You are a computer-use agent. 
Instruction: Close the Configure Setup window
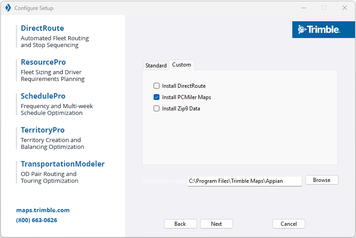(344, 8)
